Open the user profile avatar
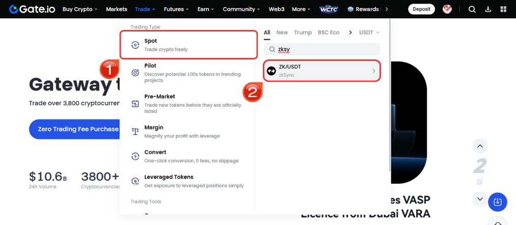Screen dimensions: 516x225 [447, 9]
